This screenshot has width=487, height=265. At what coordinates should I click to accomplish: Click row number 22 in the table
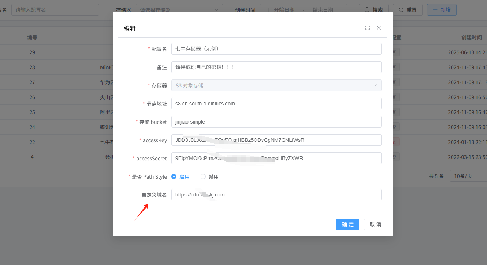pyautogui.click(x=32, y=142)
